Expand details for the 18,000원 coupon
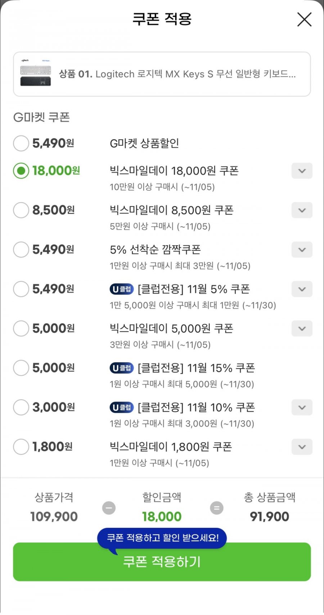 click(x=302, y=171)
